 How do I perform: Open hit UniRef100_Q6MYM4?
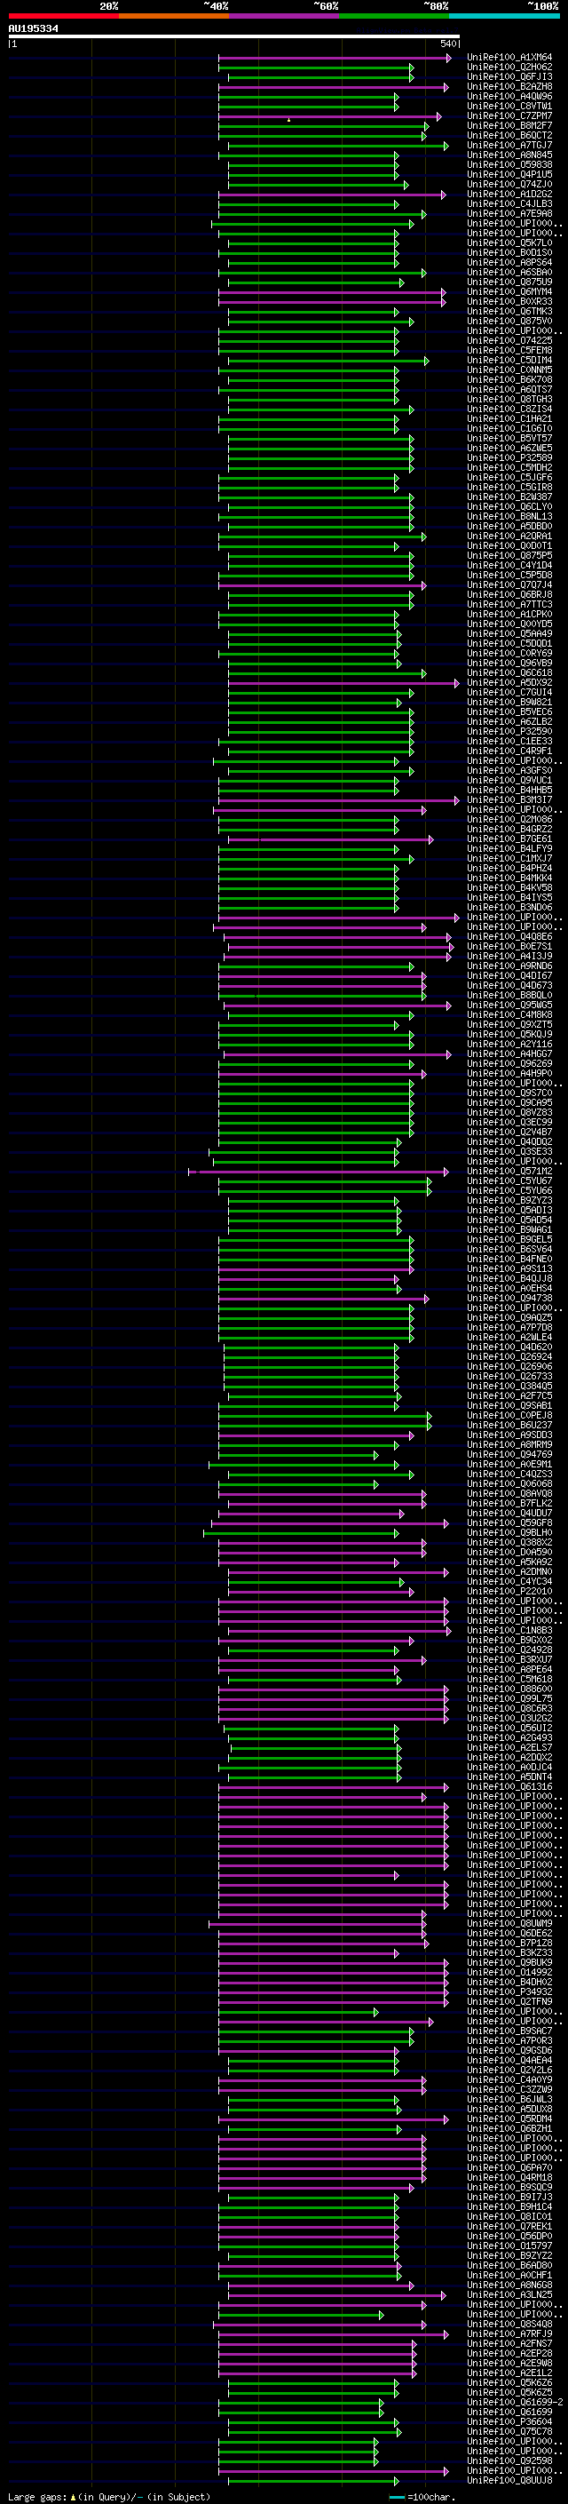pos(509,291)
